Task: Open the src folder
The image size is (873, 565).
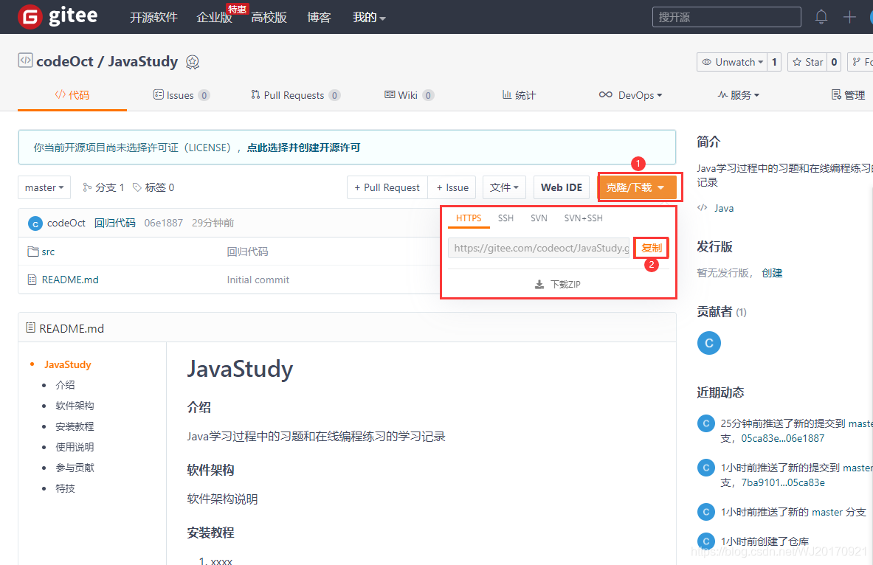Action: click(49, 252)
